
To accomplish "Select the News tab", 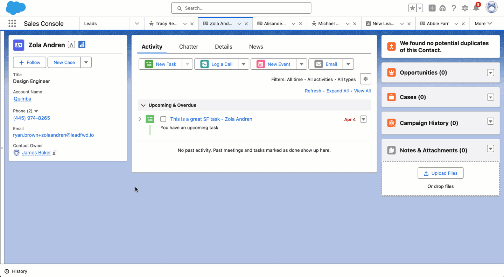I will 256,47.
